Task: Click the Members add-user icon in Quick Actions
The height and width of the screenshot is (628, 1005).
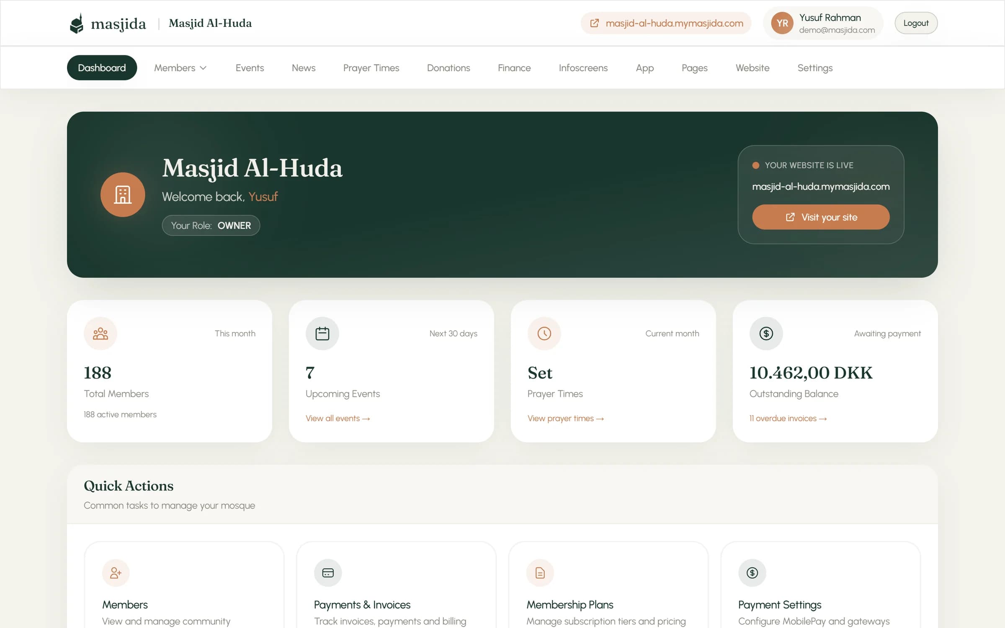Action: point(116,573)
